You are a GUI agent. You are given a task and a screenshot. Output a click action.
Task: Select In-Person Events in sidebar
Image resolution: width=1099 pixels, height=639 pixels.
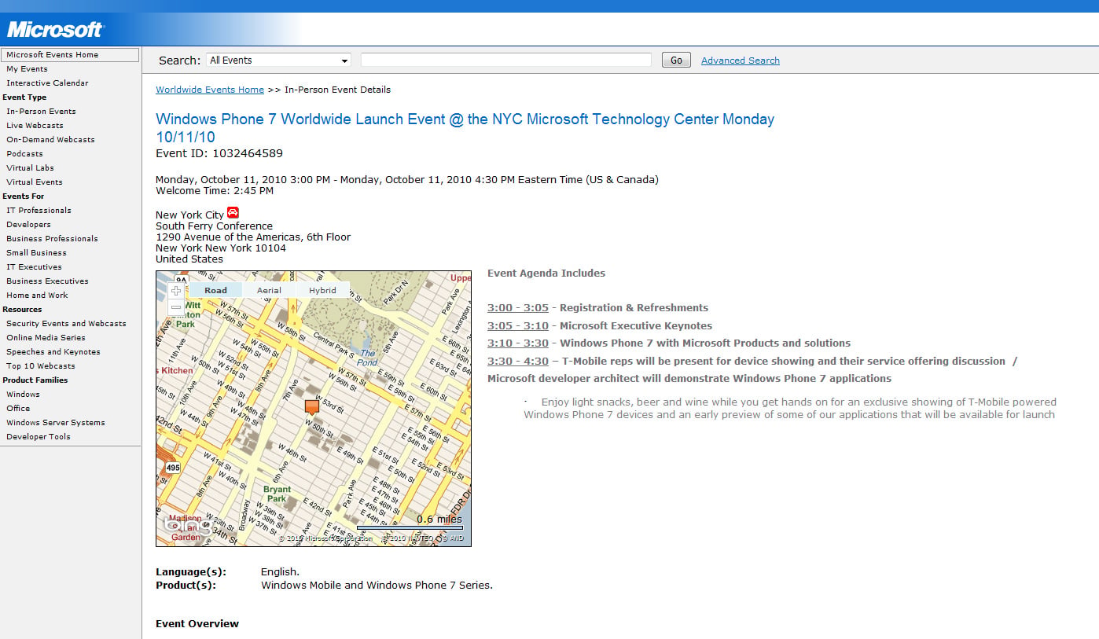[41, 112]
